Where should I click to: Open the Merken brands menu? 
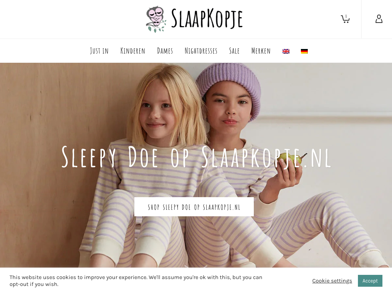(261, 51)
